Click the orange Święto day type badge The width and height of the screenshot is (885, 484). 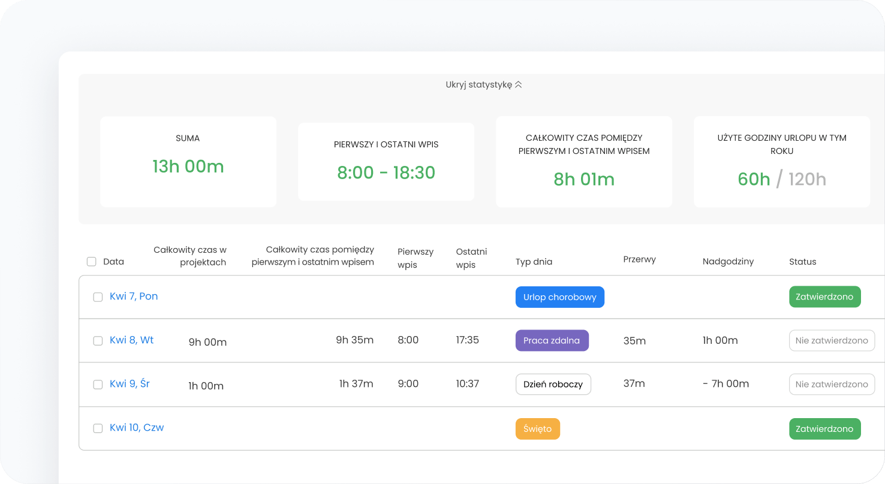coord(537,429)
